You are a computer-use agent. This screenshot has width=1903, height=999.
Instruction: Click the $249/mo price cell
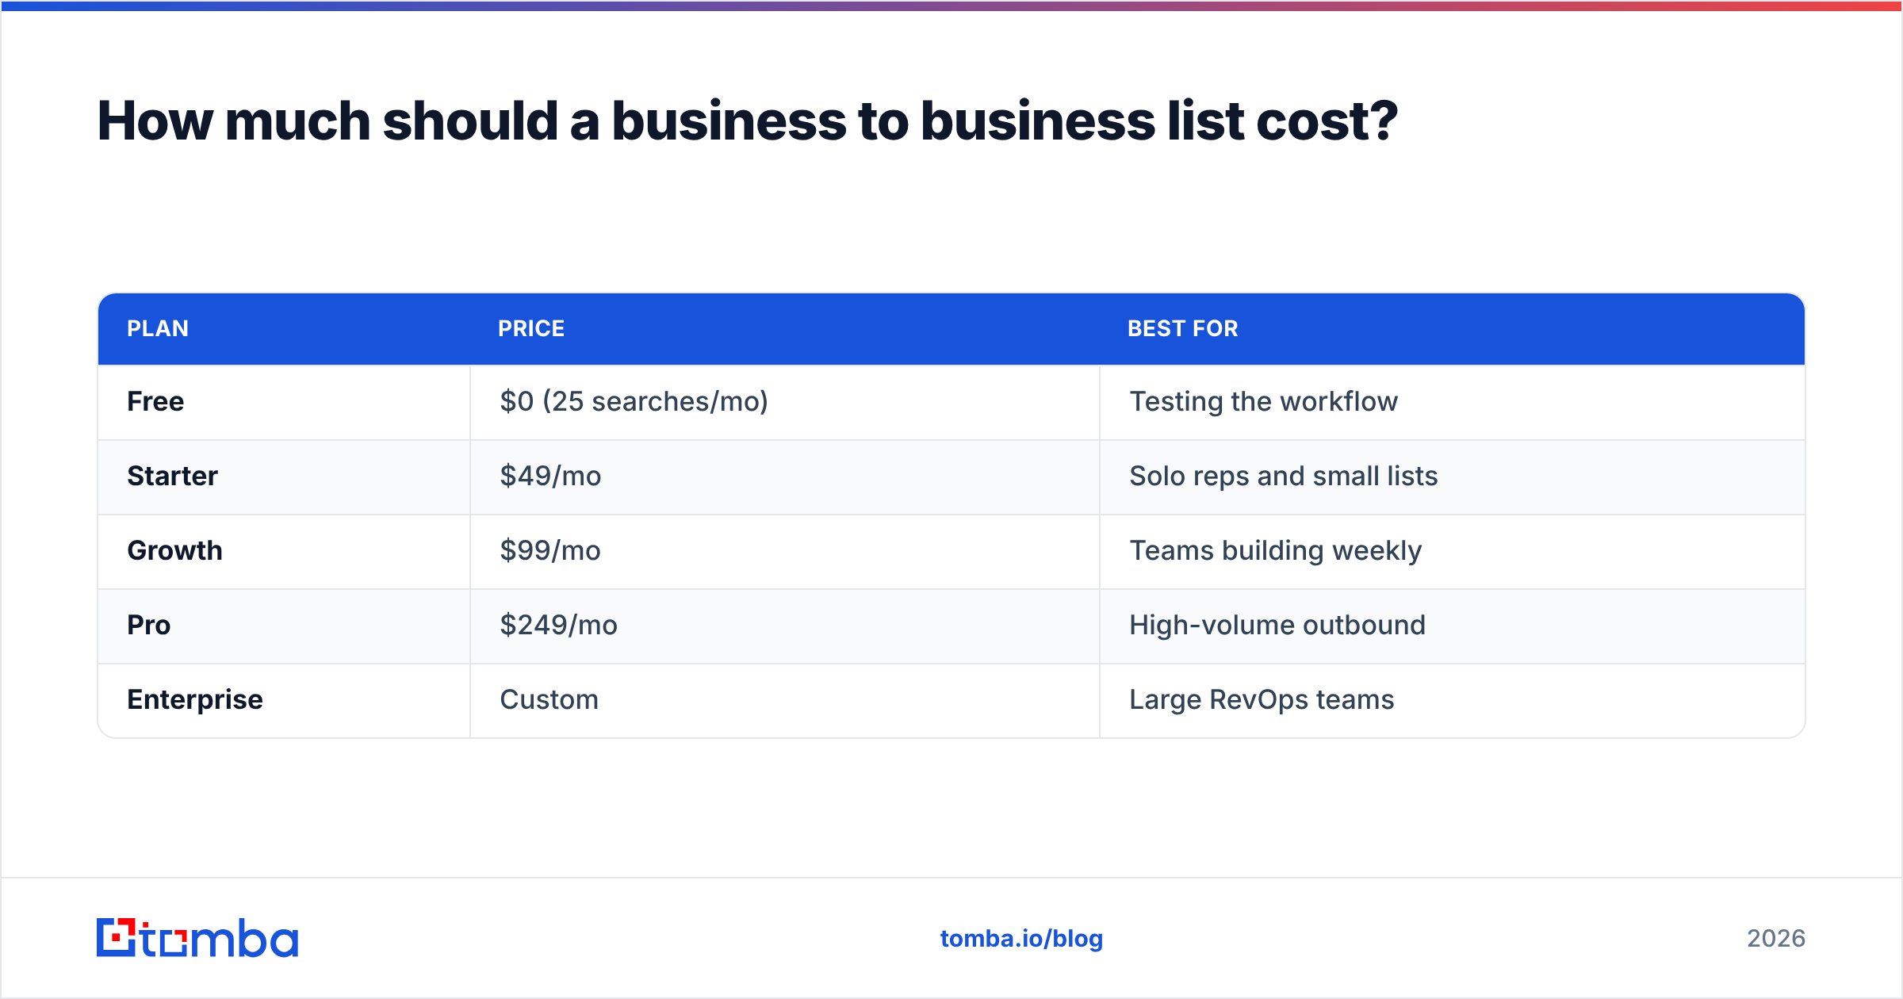click(785, 626)
